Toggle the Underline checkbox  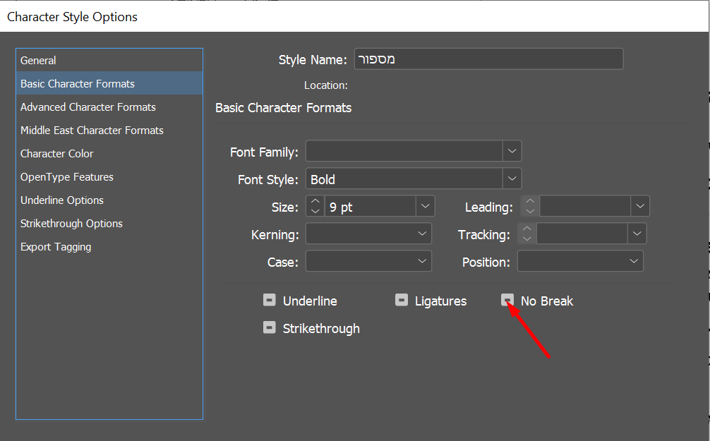(x=269, y=301)
